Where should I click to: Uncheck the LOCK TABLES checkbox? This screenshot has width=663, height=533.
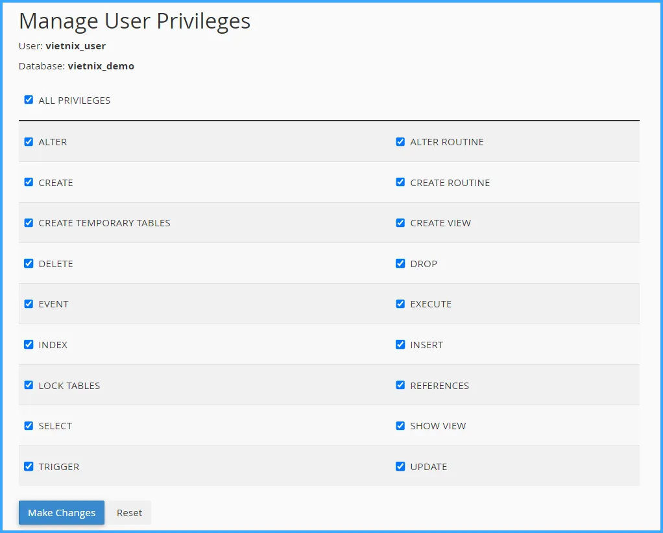29,385
